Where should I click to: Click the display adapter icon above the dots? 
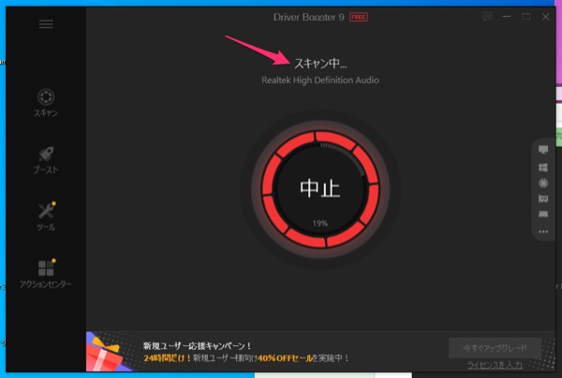coord(543,214)
